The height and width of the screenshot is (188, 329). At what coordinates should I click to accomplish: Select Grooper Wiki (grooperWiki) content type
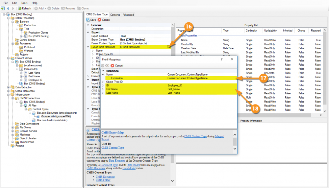tap(56, 116)
